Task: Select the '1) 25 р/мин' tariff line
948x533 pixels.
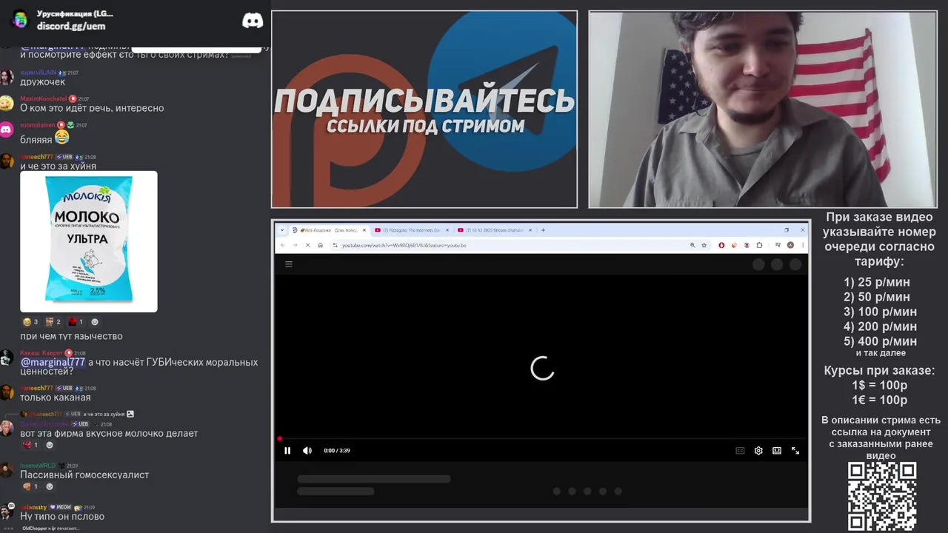Action: [x=877, y=282]
